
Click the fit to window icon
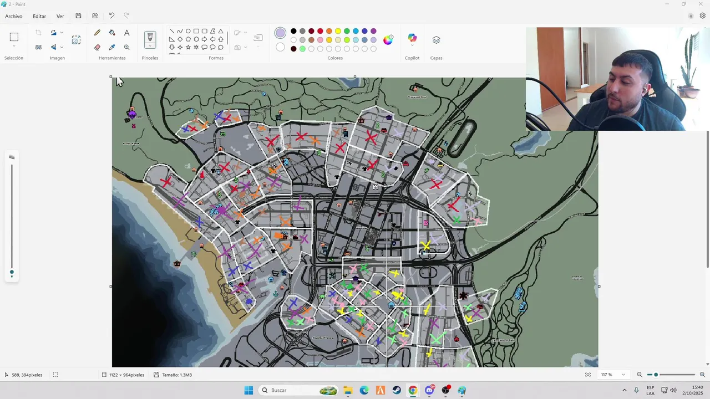588,375
